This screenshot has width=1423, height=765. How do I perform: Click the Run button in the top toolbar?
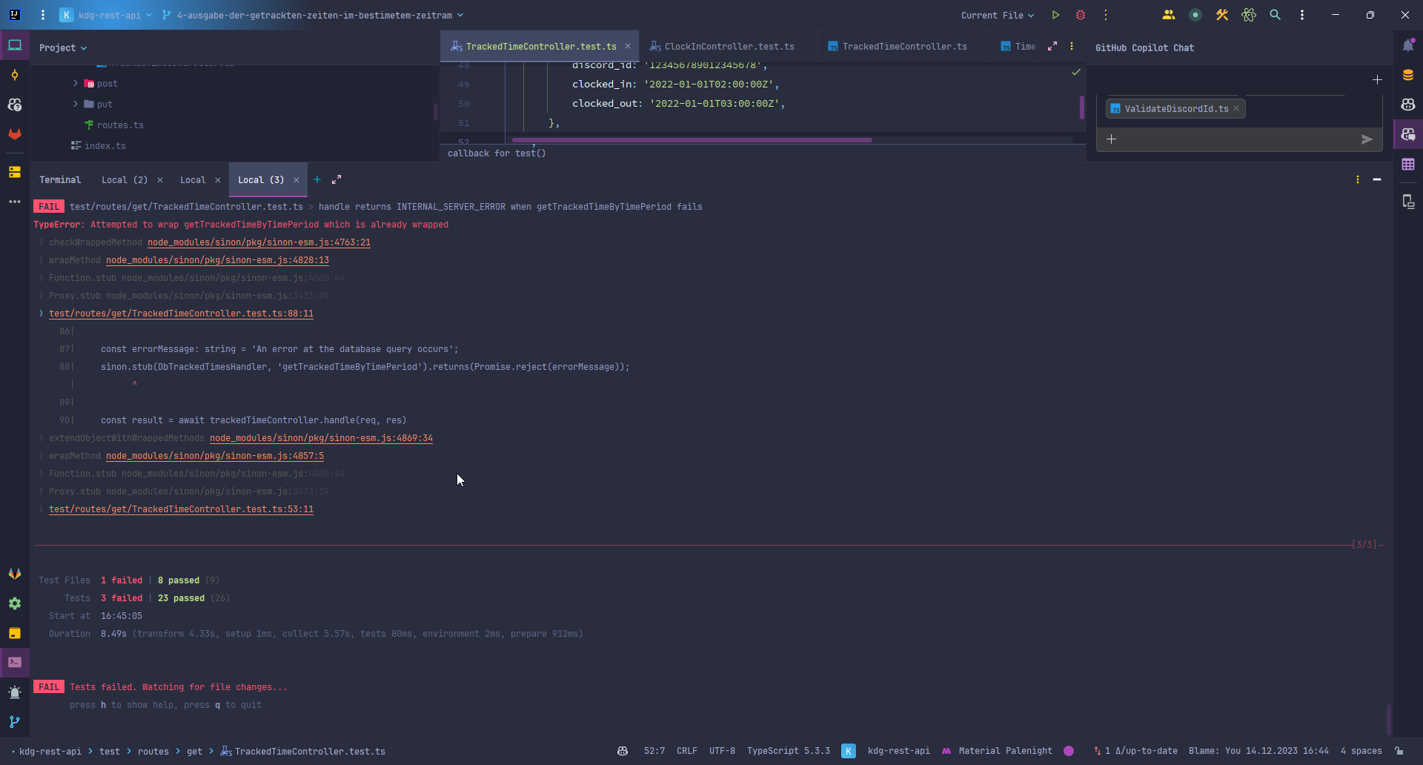(1055, 15)
